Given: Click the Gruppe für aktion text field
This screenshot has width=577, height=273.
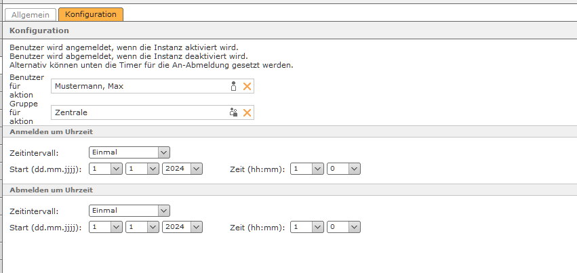Looking at the screenshot, I should (138, 113).
